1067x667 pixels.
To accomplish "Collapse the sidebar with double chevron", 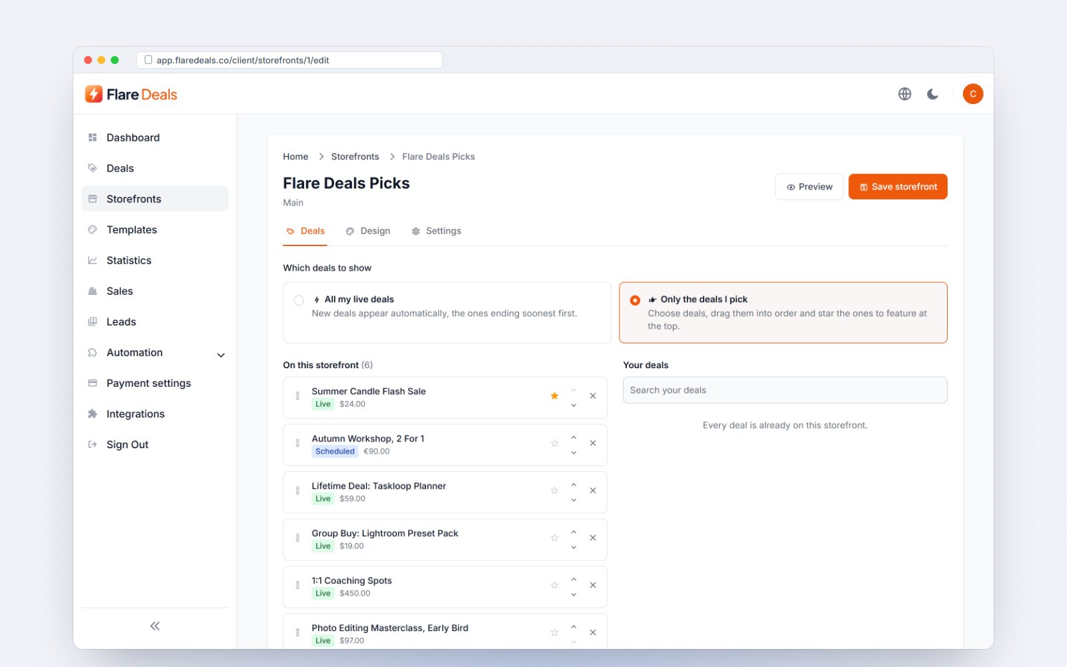I will [155, 626].
